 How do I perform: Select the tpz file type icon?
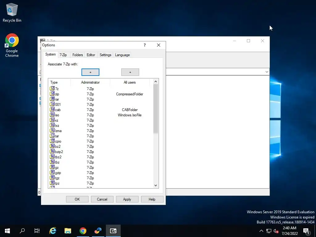coord(52,183)
